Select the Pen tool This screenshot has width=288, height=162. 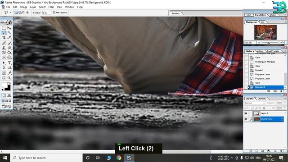[x=4, y=67]
